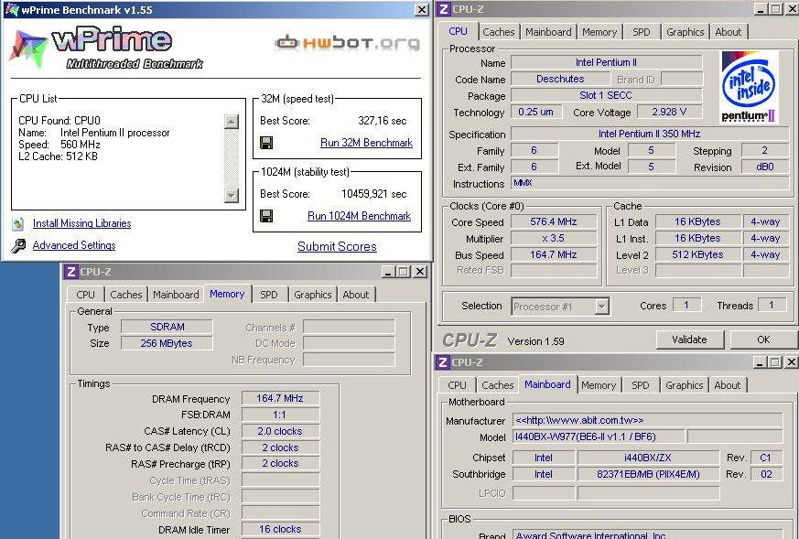Screen dimensions: 799x539
Task: Click the floppy save icon for 32M score
Action: 266,143
